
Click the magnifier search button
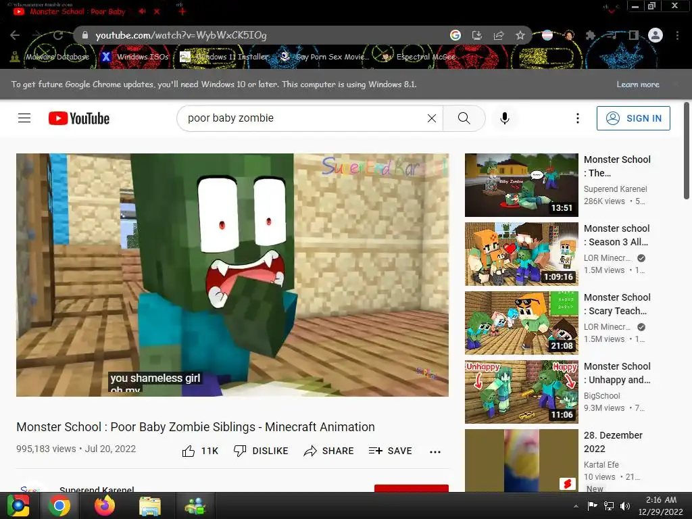pyautogui.click(x=464, y=118)
